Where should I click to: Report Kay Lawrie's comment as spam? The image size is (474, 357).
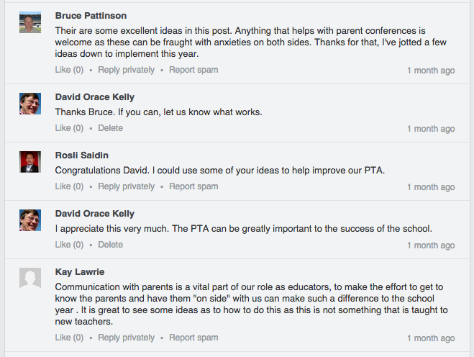point(193,338)
